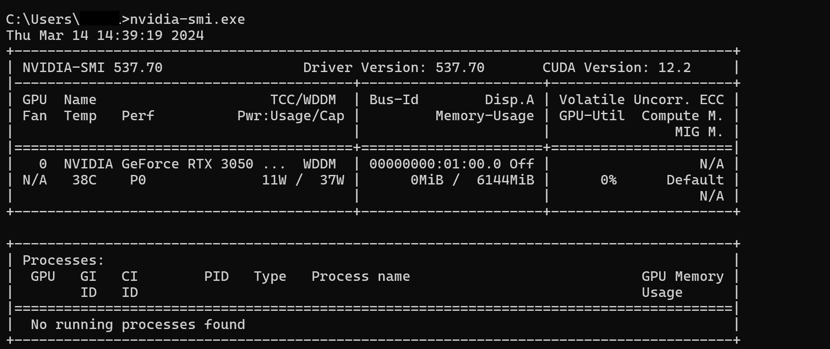This screenshot has height=349, width=830.
Task: Click the 0% GPU utilization value
Action: 608,180
